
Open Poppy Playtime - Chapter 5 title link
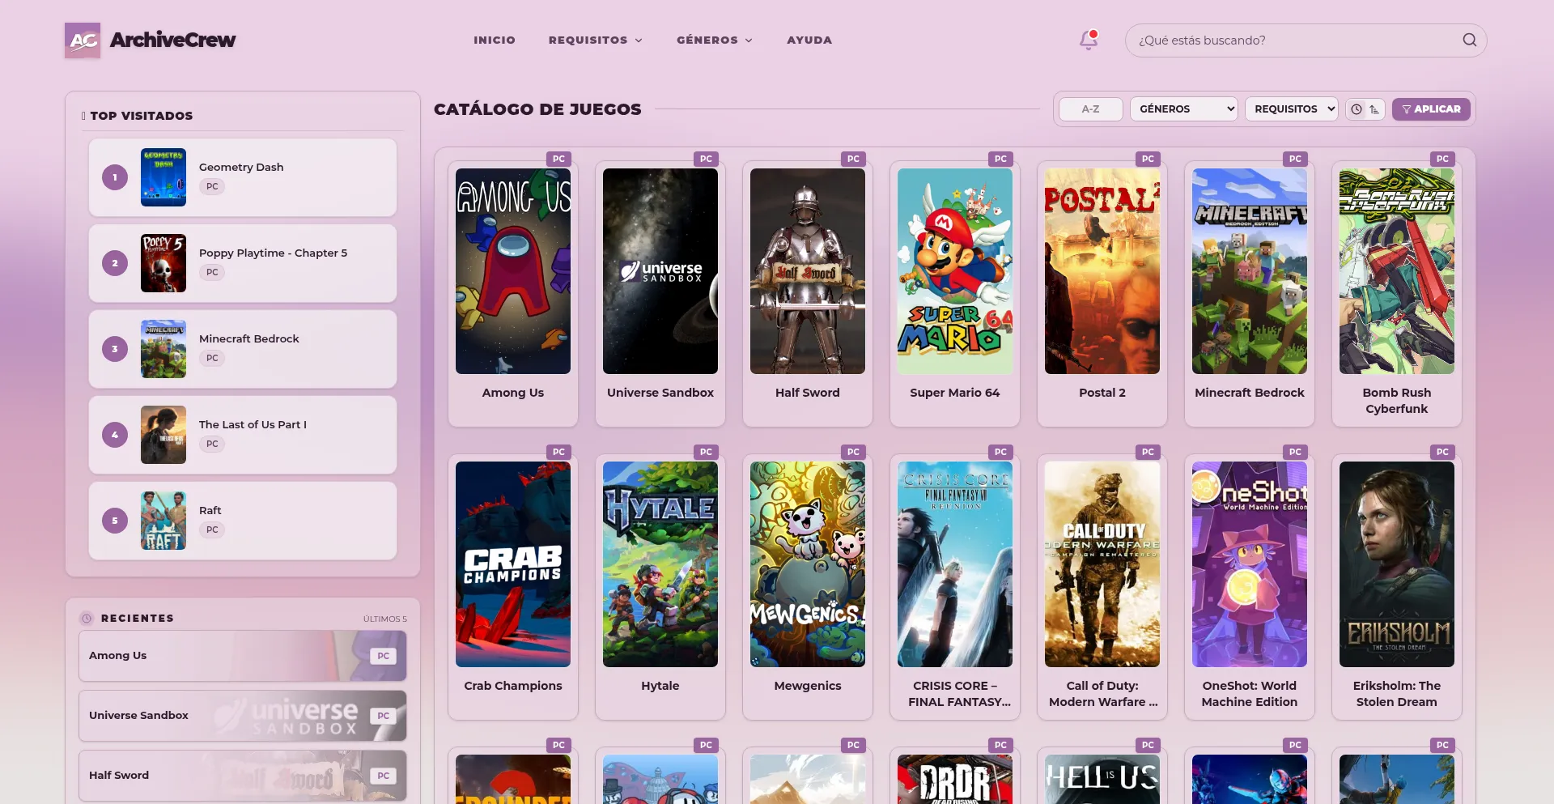click(x=274, y=253)
